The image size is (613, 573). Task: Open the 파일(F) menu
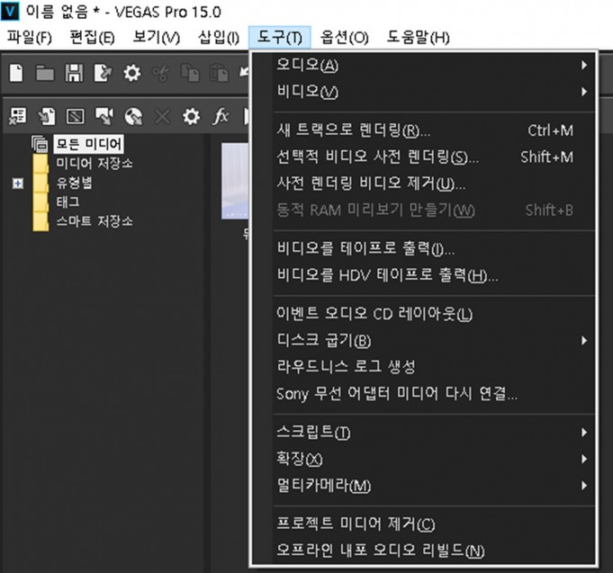(x=30, y=38)
